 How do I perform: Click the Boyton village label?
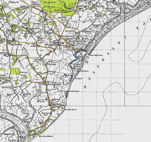pos(100,6)
